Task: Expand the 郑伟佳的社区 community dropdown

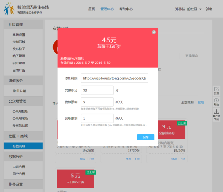Action: (x=188, y=9)
